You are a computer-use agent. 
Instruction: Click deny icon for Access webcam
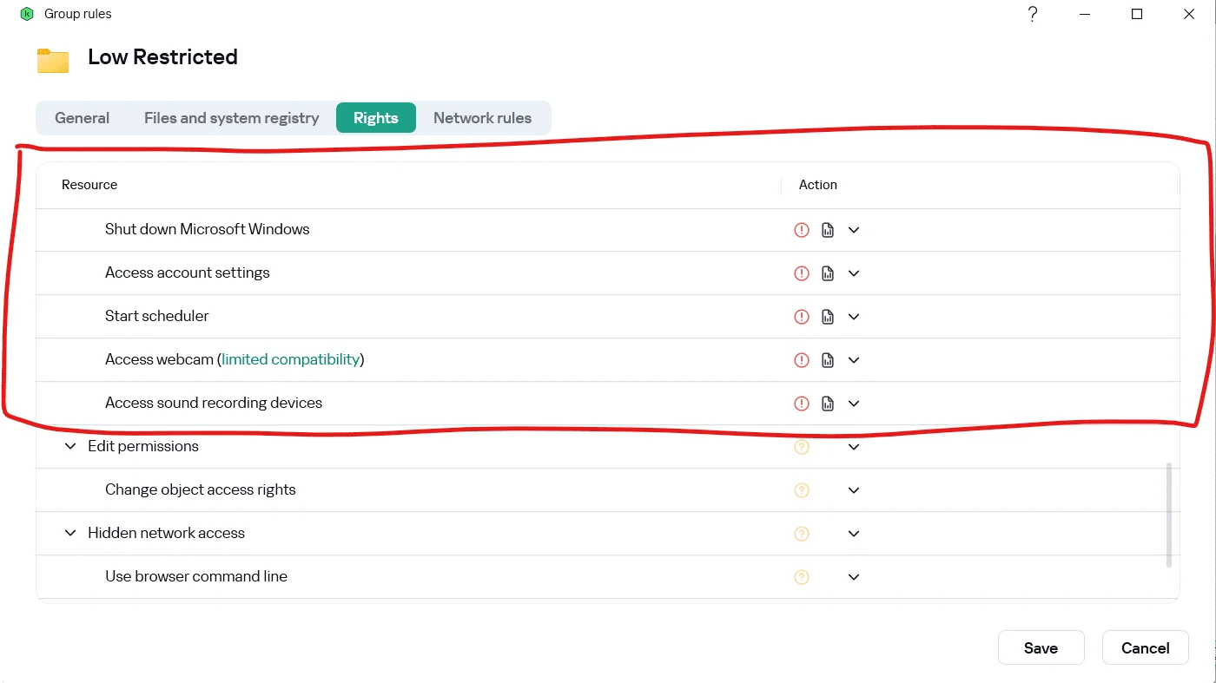coord(802,360)
